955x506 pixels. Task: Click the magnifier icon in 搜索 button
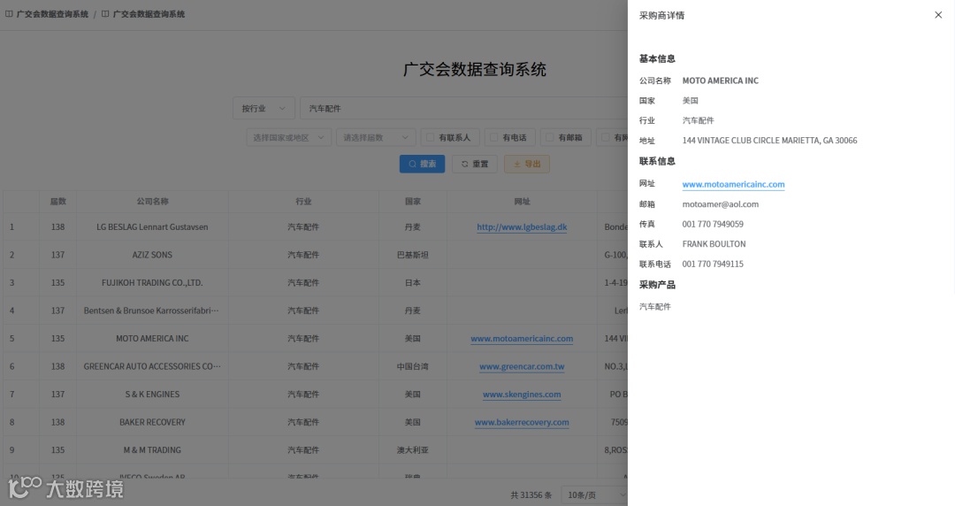tap(412, 164)
